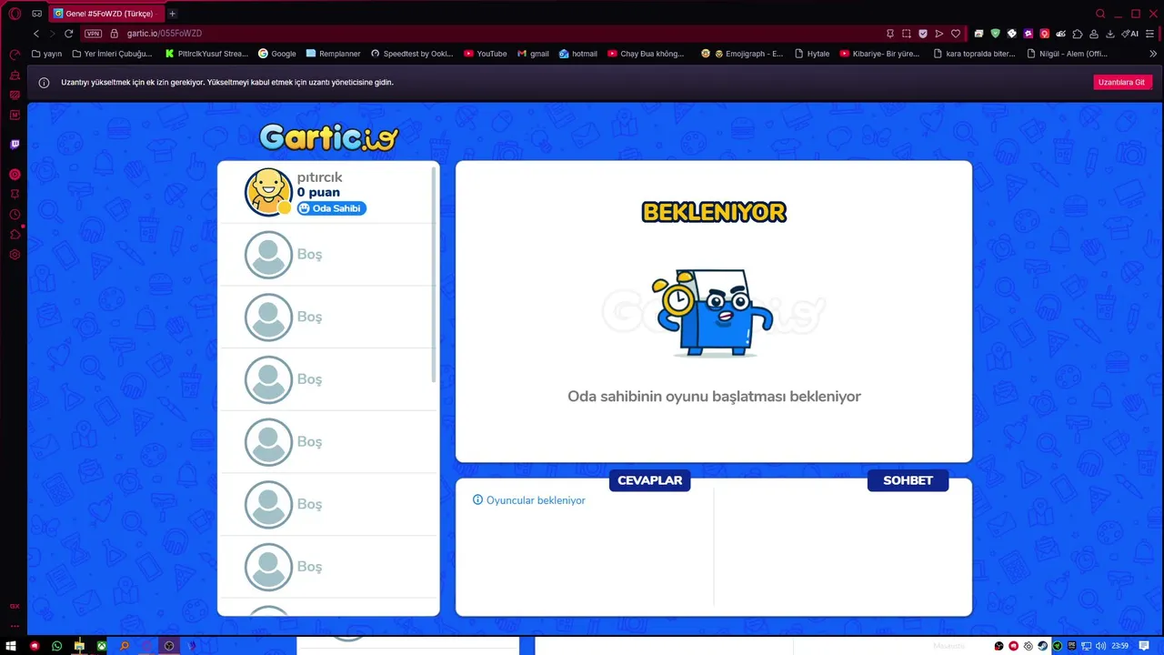
Task: Click the info icon in extension notification bar
Action: tap(44, 82)
